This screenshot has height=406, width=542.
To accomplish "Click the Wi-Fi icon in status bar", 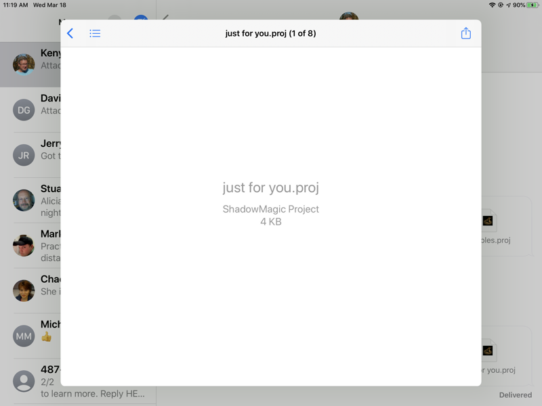I will pyautogui.click(x=492, y=5).
